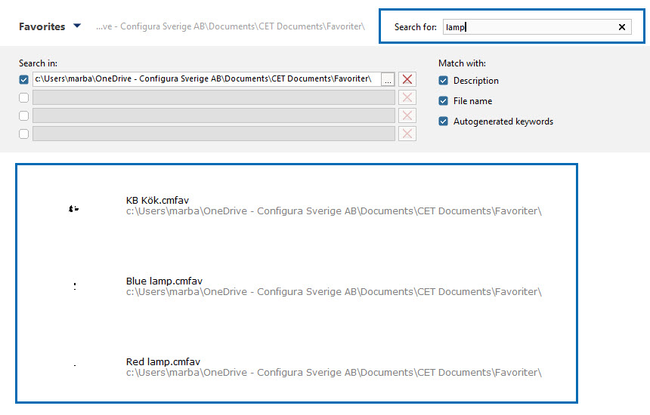Click the red X of third path row
Image resolution: width=650 pixels, height=415 pixels.
click(407, 115)
